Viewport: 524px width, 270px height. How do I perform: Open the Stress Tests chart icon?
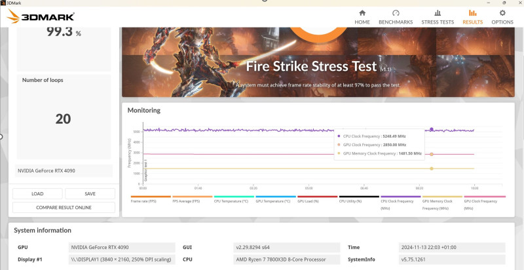[438, 13]
